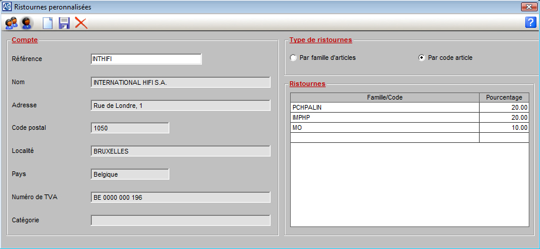The width and height of the screenshot is (540, 249).
Task: Click the Famille/Code column header
Action: coord(385,97)
